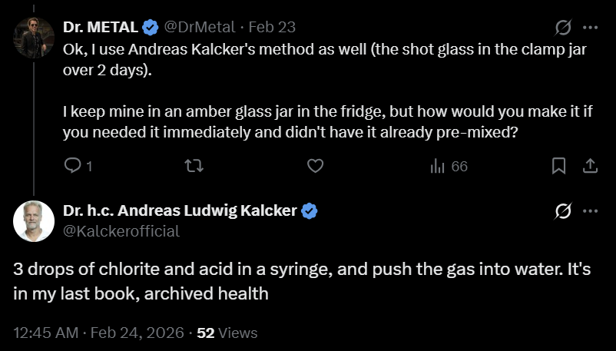Repost Dr. METAL's post
The width and height of the screenshot is (616, 351).
194,166
